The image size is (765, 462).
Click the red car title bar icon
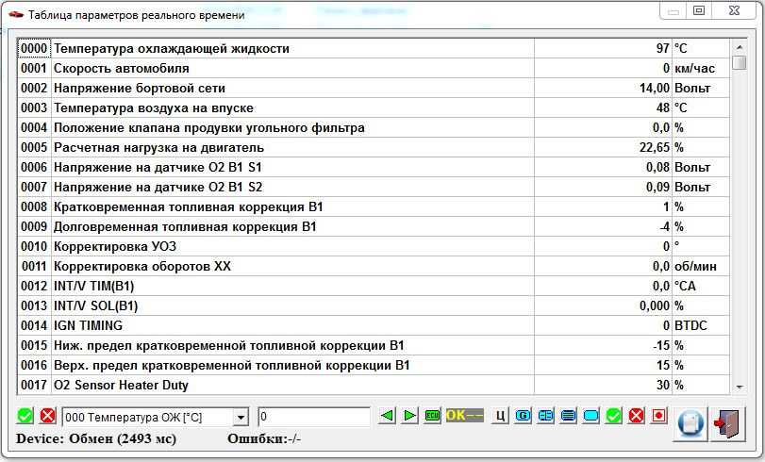click(x=16, y=15)
